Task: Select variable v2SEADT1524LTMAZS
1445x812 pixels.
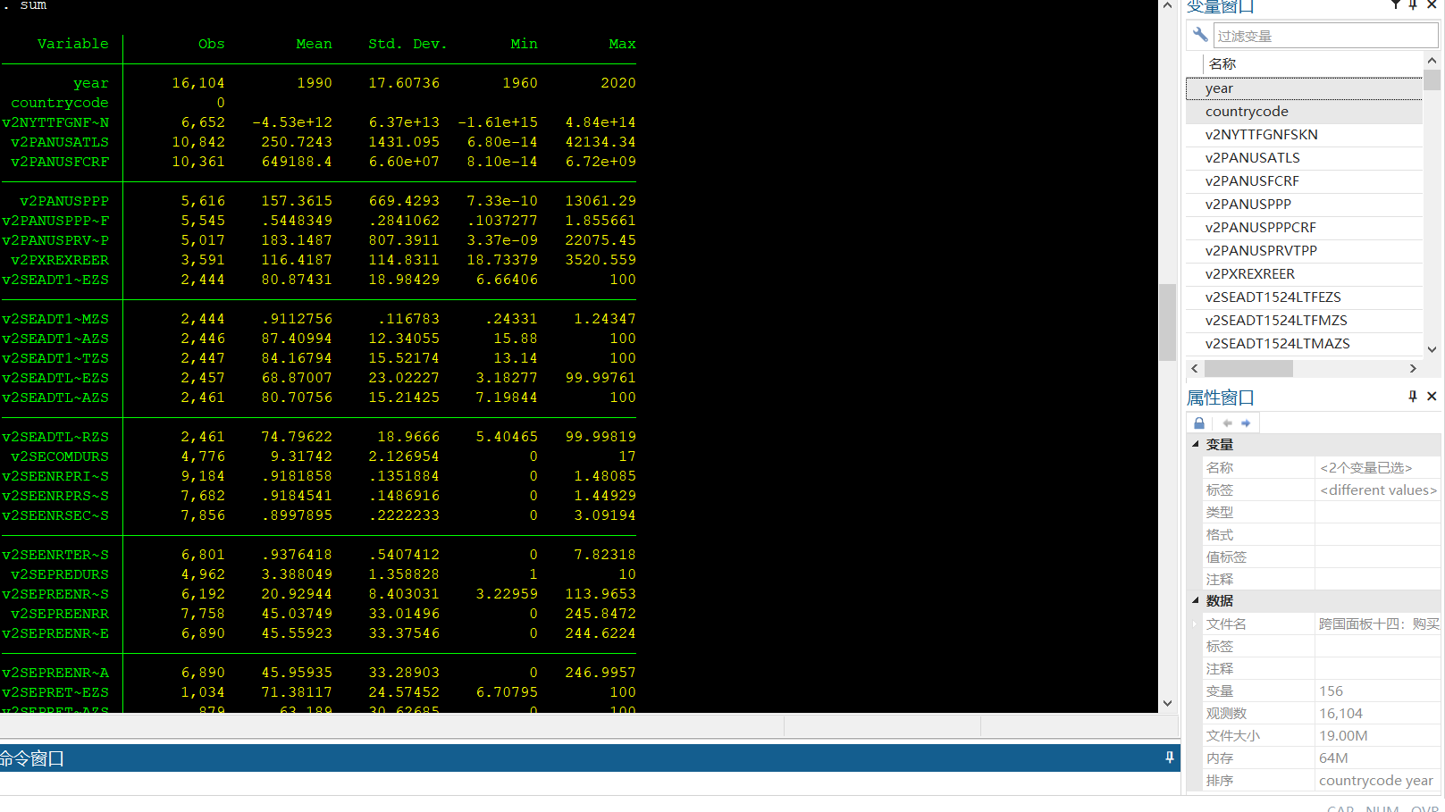Action: coord(1304,343)
